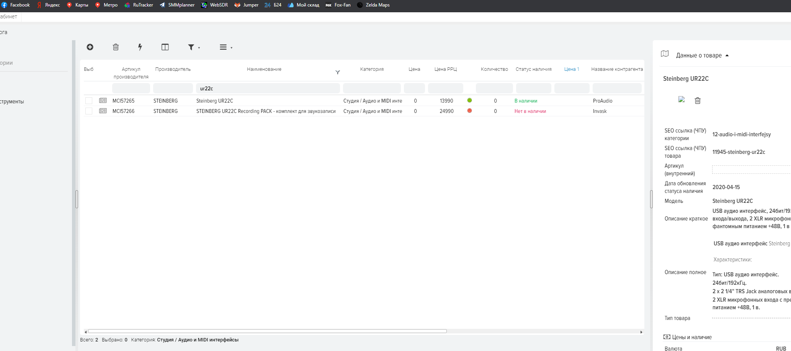Open the Мой склад bookmark

[304, 5]
